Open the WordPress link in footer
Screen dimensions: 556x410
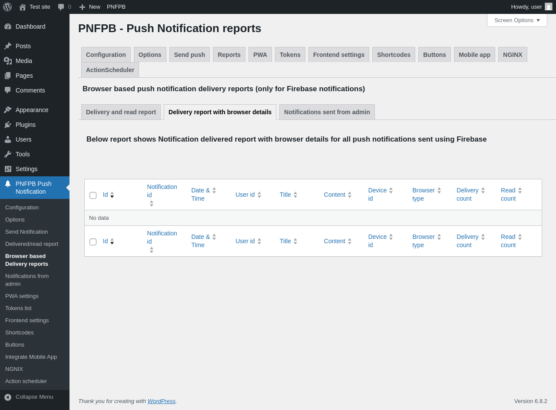[161, 401]
